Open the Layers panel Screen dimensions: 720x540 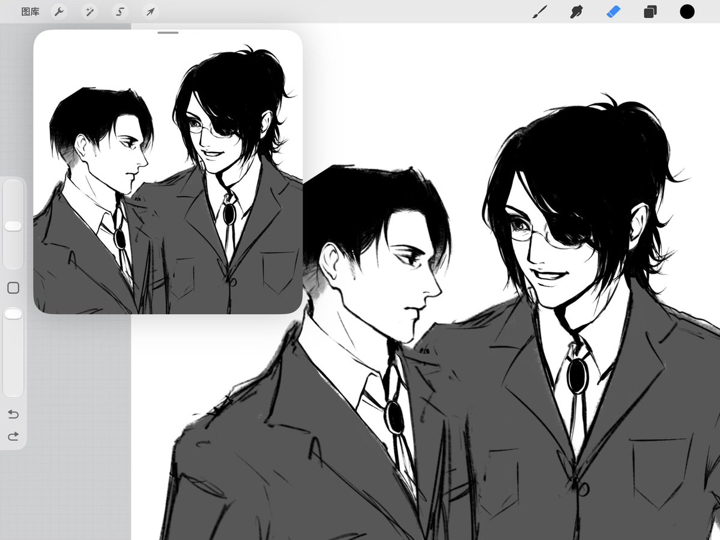650,12
